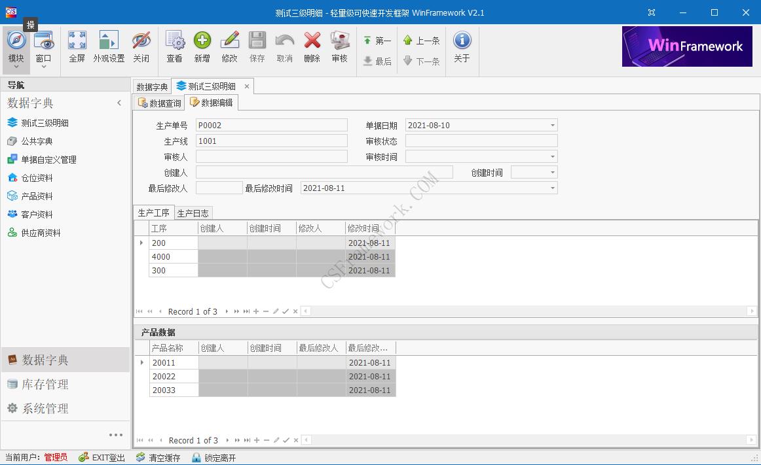
Task: Activate 全屏 (Fullscreen) mode icon
Action: (x=77, y=46)
